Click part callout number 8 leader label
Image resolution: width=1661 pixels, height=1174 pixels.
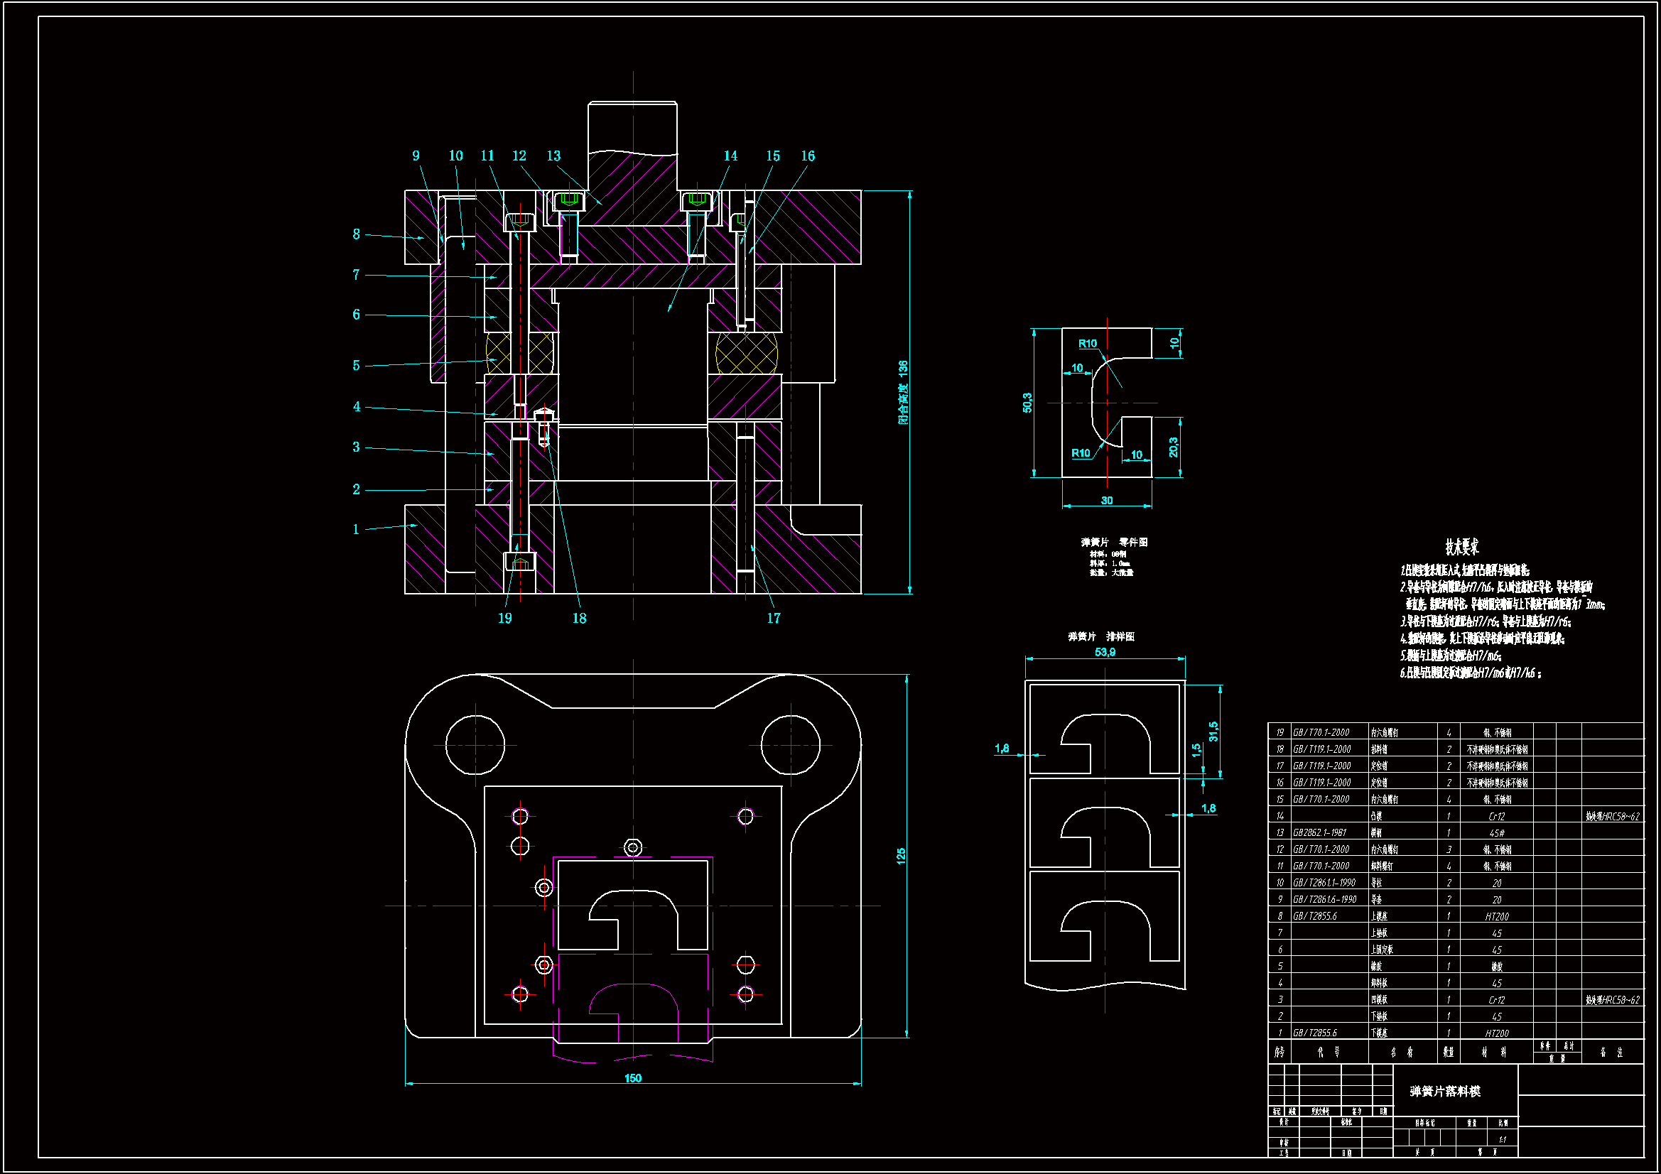point(356,234)
